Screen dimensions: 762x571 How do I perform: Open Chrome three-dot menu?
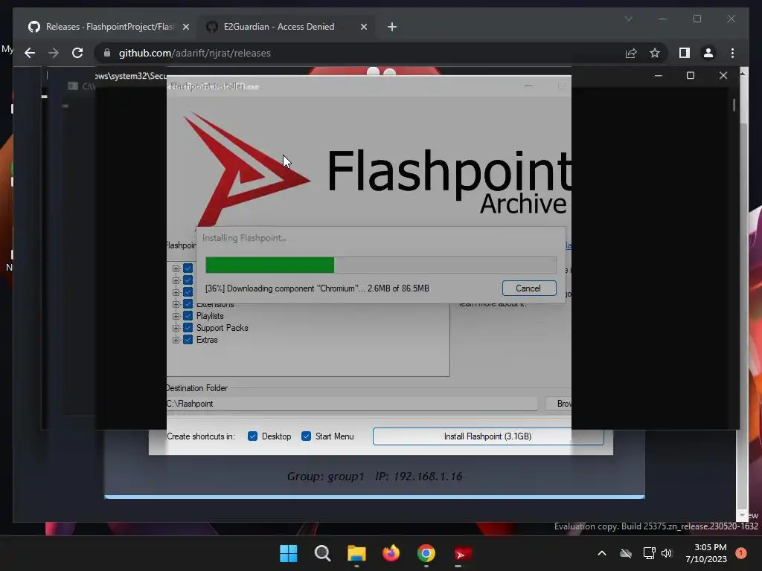(732, 53)
